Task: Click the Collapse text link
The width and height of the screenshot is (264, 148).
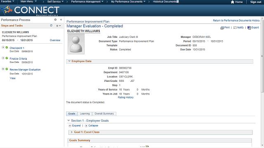Action: [93, 126]
